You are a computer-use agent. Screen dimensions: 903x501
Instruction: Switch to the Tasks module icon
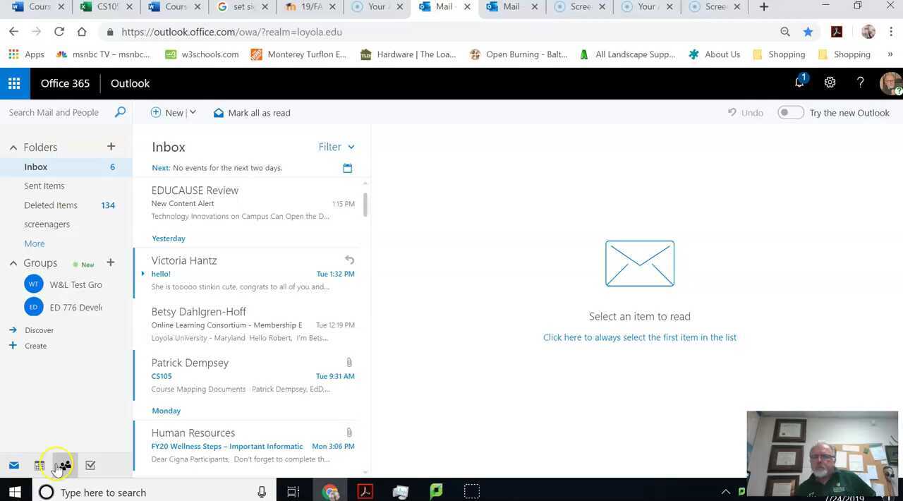(90, 465)
